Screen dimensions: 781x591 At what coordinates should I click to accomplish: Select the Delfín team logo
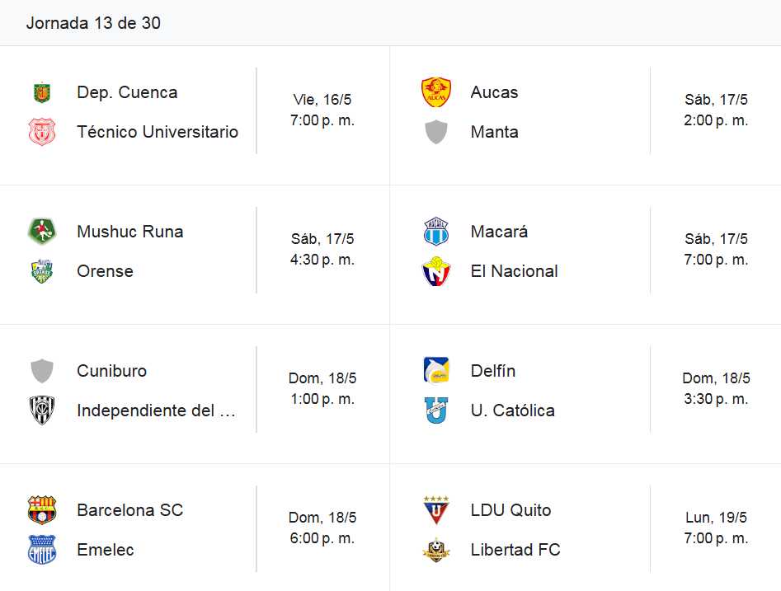coord(435,371)
